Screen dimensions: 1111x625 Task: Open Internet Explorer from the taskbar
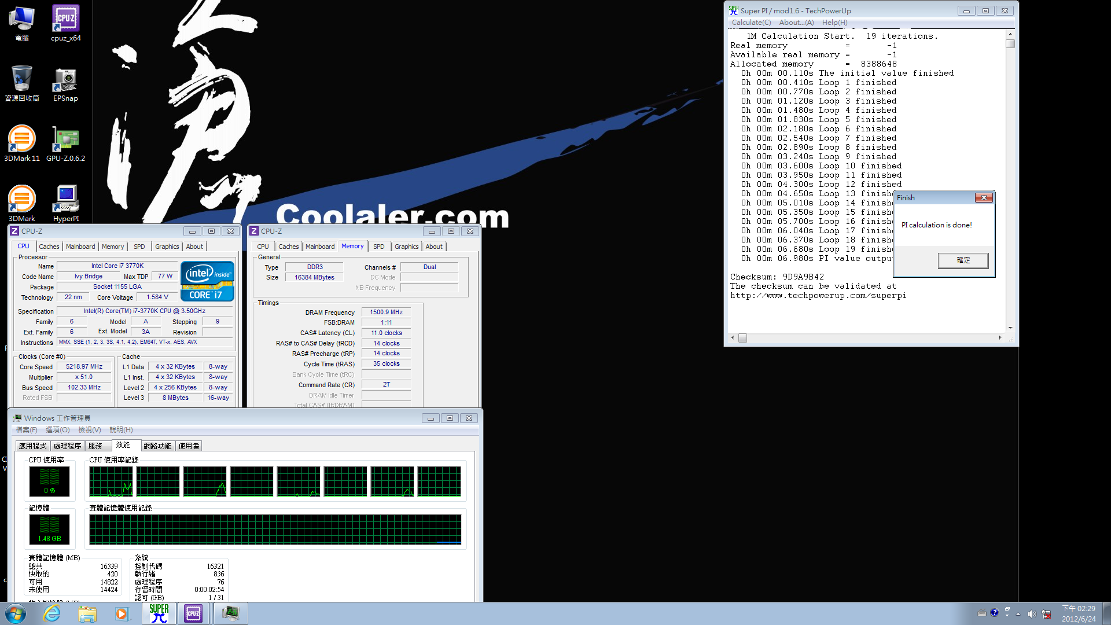coord(52,613)
